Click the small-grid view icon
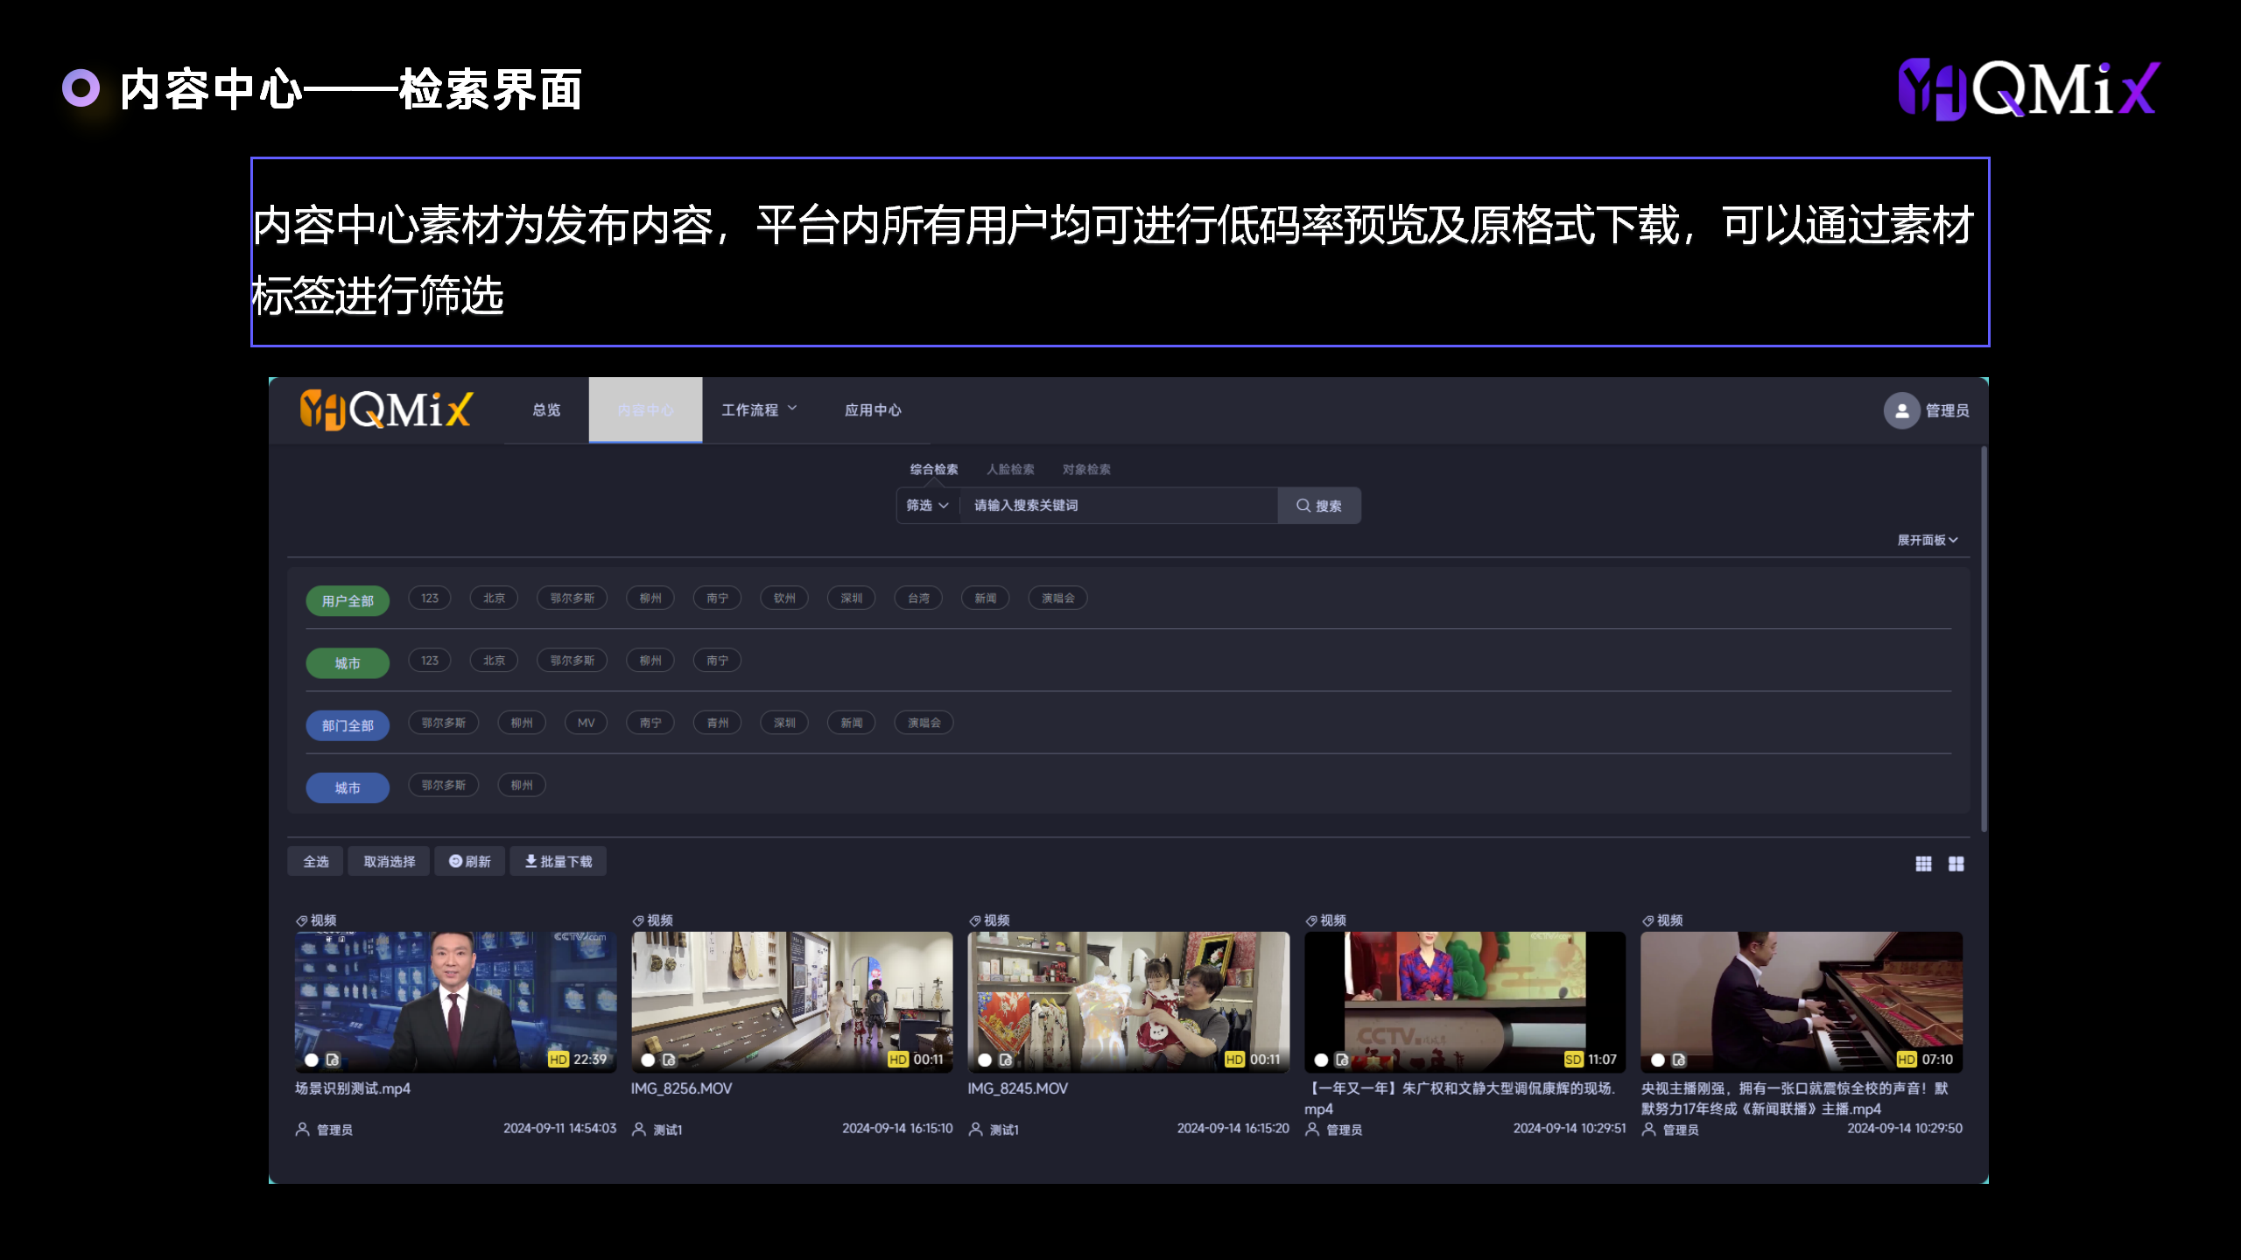 click(1923, 864)
